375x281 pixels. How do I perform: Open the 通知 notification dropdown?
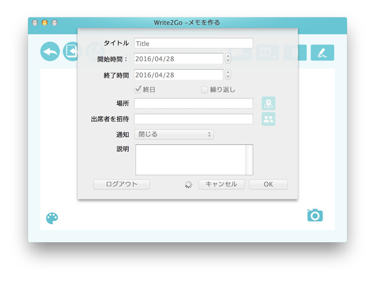click(174, 134)
